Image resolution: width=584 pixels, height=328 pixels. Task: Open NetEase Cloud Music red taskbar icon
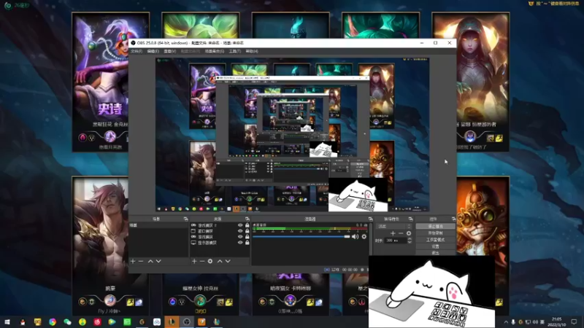click(x=97, y=321)
